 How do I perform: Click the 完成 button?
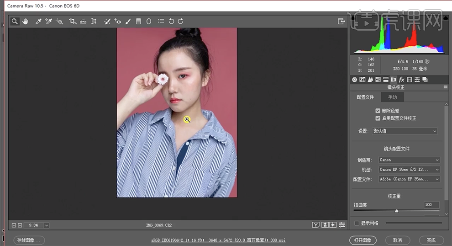click(x=431, y=240)
